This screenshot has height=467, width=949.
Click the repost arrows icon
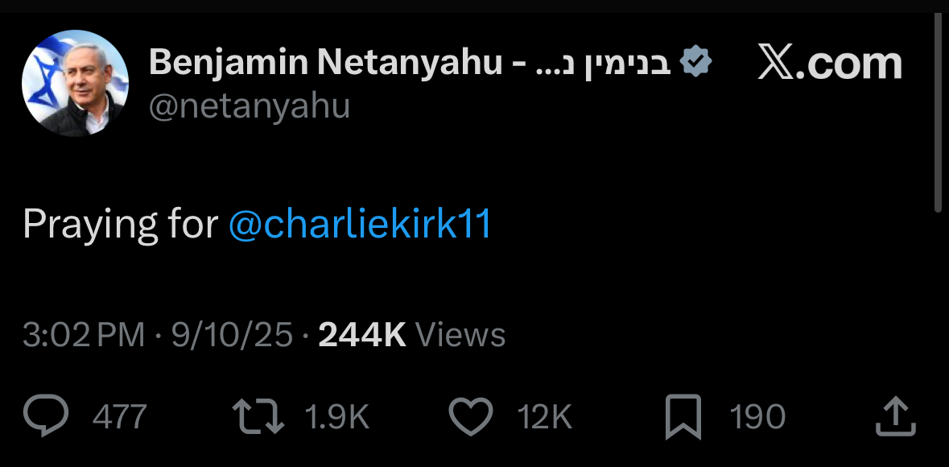tap(258, 417)
